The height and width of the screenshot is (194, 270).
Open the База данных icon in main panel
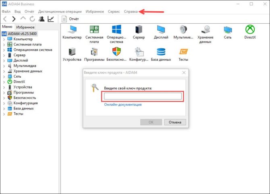(x=161, y=52)
